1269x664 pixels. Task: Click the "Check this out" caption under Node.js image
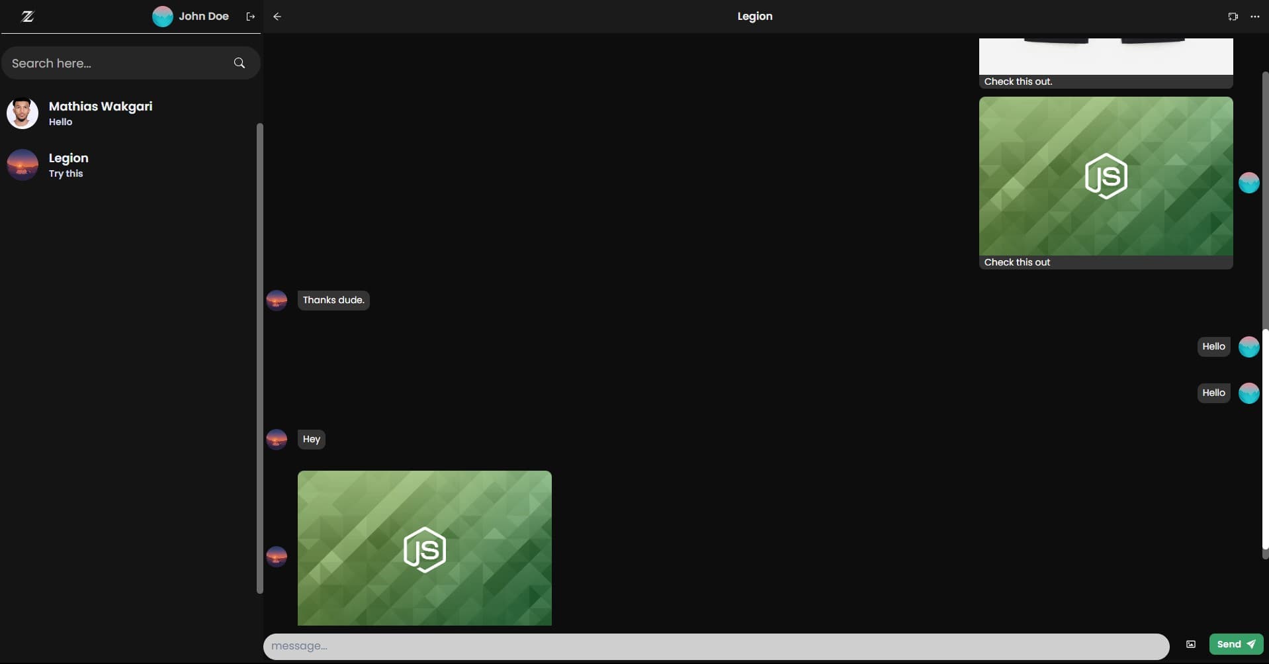[x=1017, y=262]
